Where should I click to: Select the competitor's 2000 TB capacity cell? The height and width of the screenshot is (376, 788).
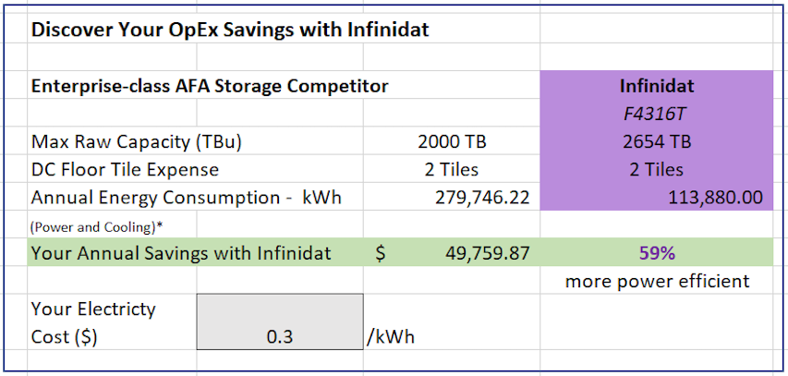pyautogui.click(x=452, y=142)
